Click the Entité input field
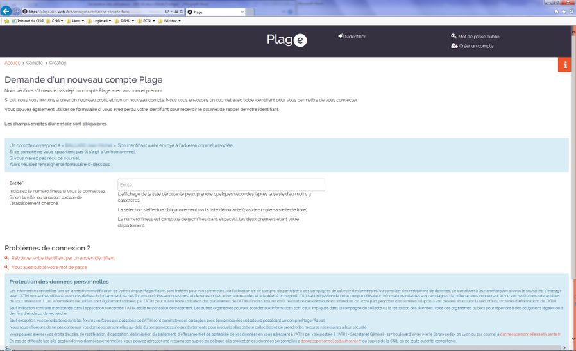Viewport: 576px width, 351px height. pos(221,185)
